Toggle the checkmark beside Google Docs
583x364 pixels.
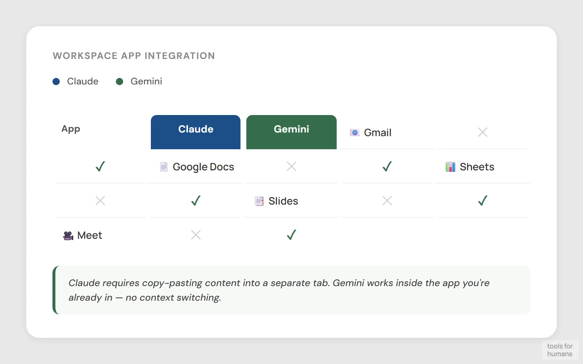point(100,166)
